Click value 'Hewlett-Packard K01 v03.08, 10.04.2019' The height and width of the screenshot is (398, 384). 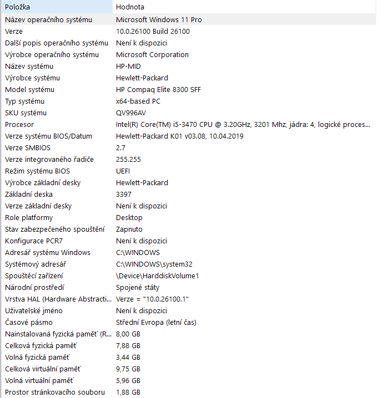(x=180, y=136)
